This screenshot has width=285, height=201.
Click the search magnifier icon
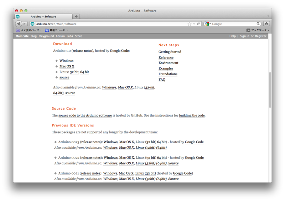pos(258,24)
